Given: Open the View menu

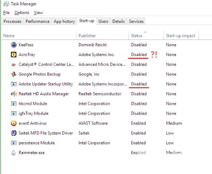Looking at the screenshot, I should pos(38,13).
